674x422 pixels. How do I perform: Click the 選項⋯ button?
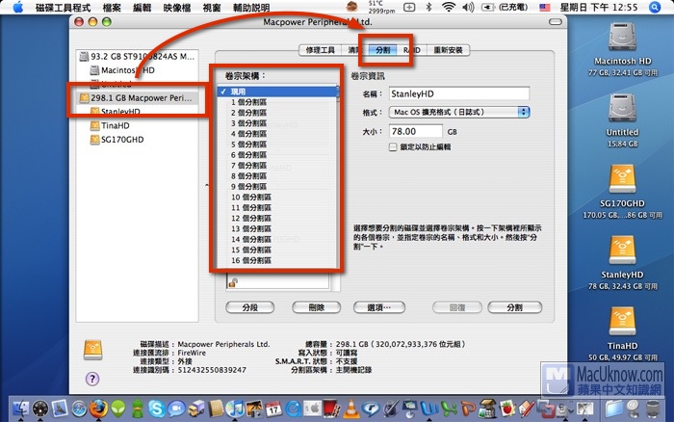point(379,307)
